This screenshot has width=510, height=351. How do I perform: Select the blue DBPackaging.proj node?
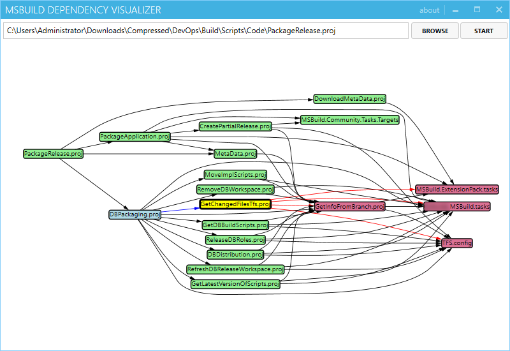click(x=135, y=214)
